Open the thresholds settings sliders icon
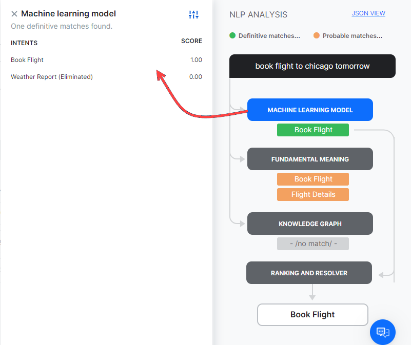This screenshot has width=411, height=345. point(193,15)
